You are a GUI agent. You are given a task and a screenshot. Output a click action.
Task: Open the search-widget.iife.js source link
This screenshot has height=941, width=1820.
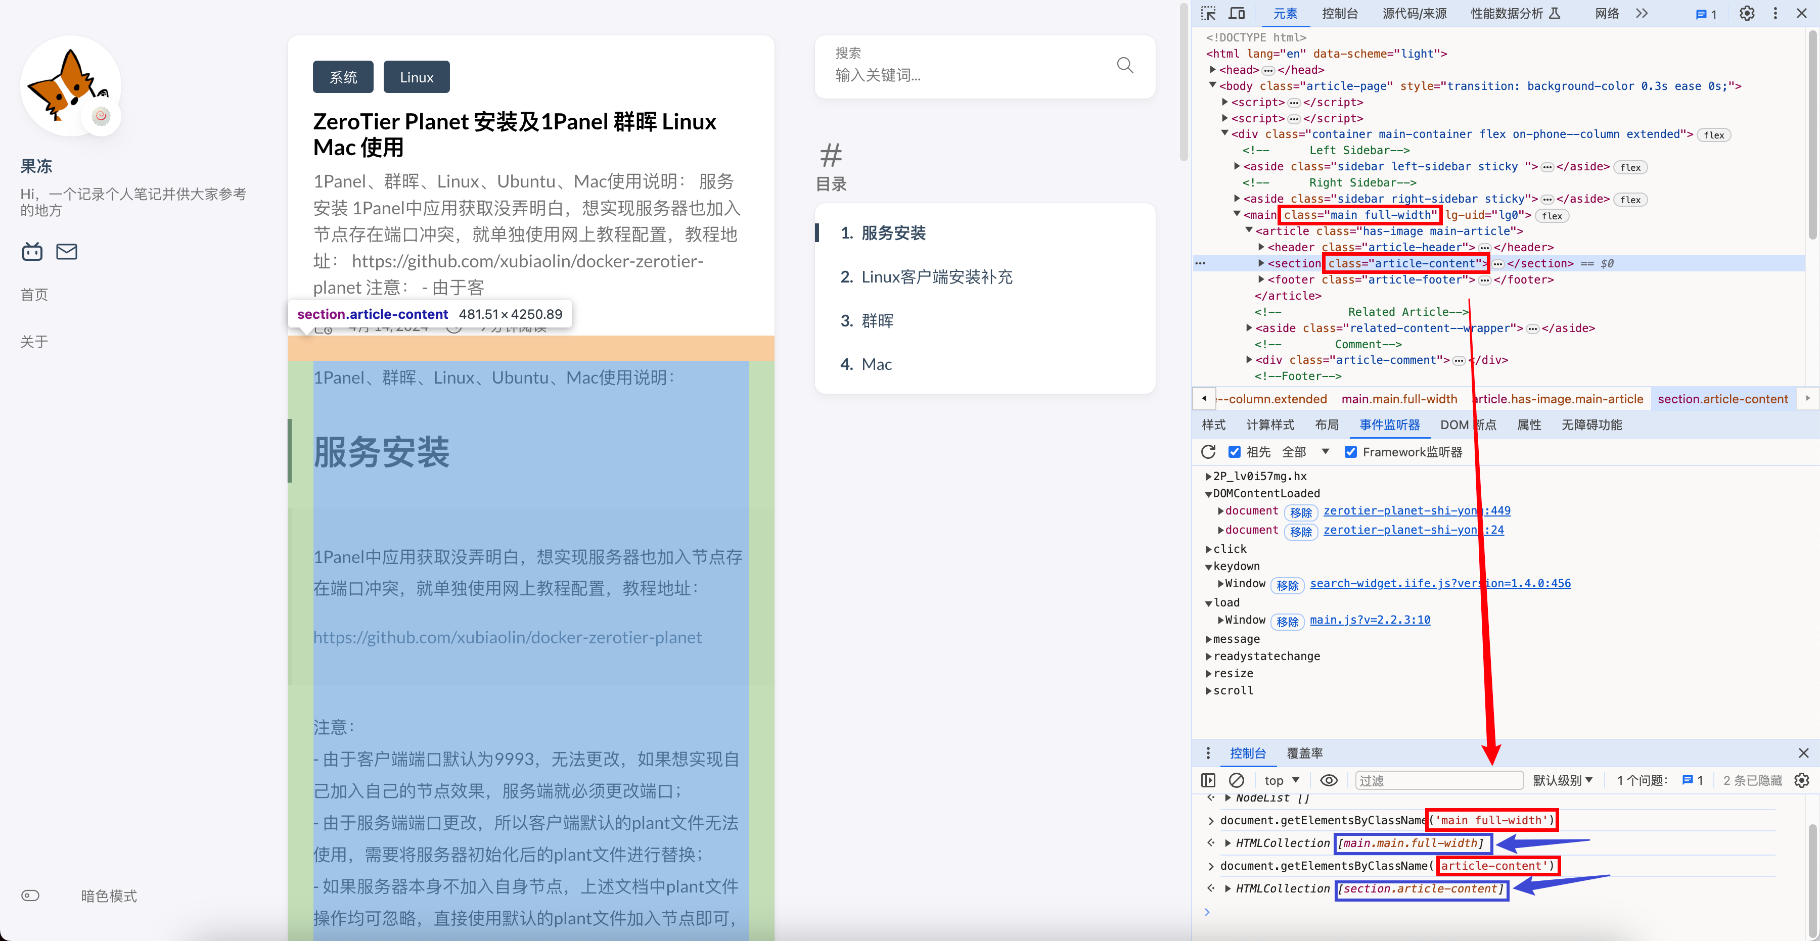pos(1440,584)
